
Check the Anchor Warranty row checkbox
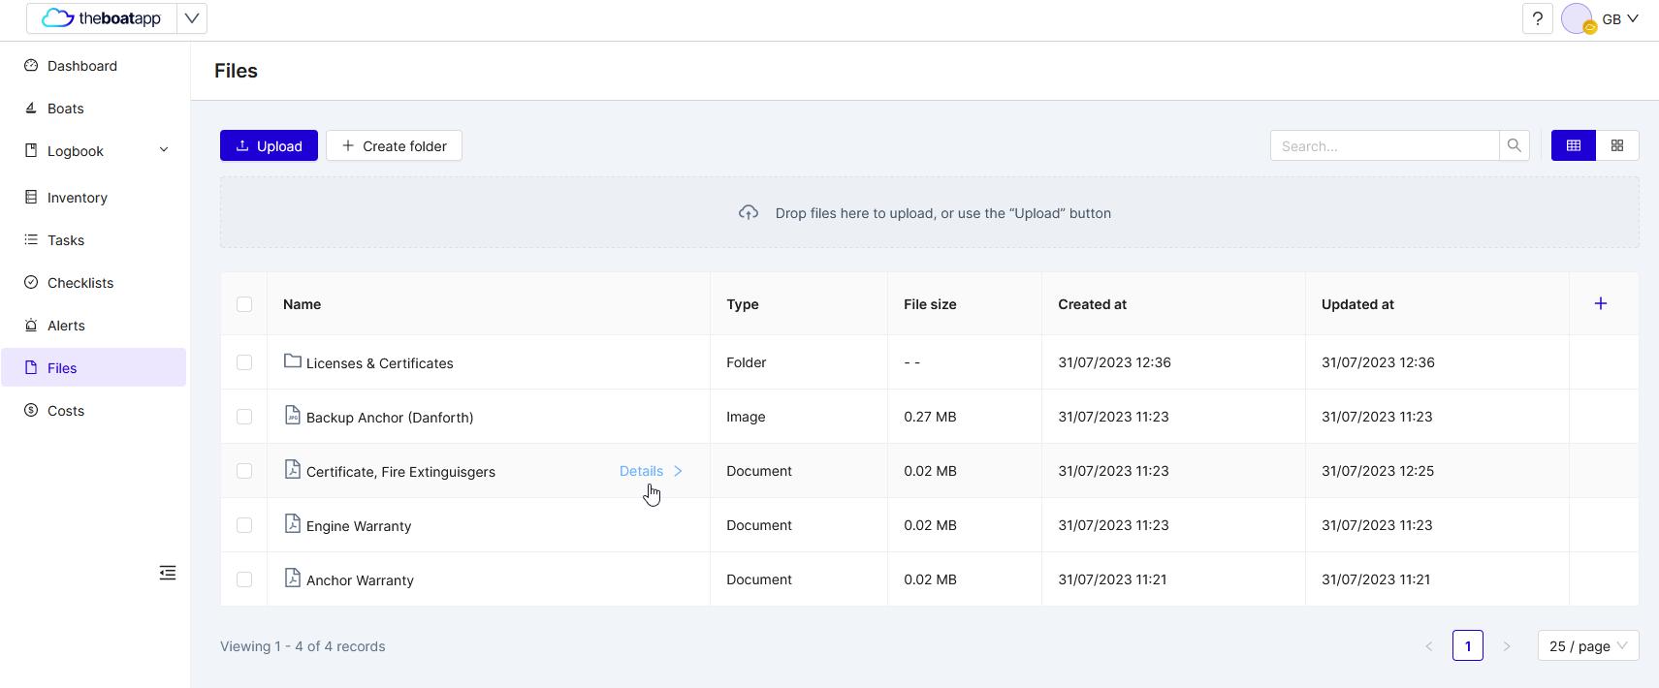(244, 579)
